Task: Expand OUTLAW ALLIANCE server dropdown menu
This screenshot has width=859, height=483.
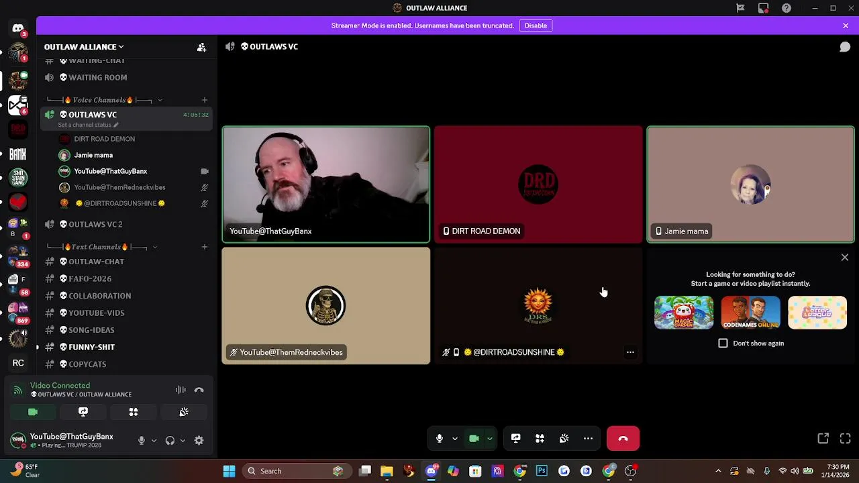Action: point(84,47)
